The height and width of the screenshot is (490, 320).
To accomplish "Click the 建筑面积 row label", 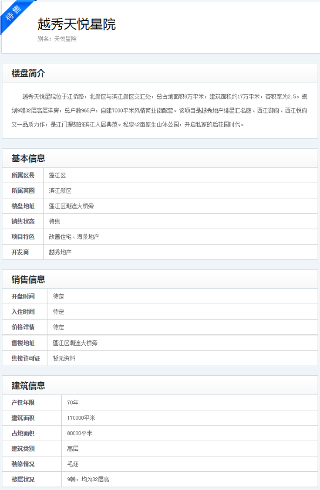I will click(x=23, y=418).
